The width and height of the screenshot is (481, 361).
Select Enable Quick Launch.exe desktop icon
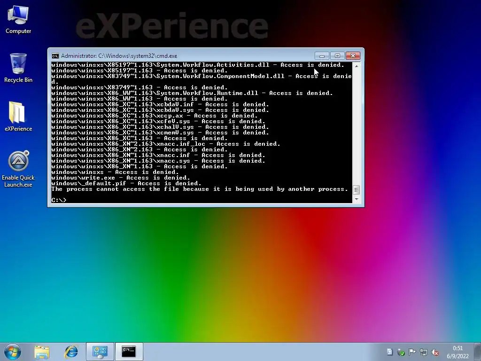pyautogui.click(x=18, y=169)
